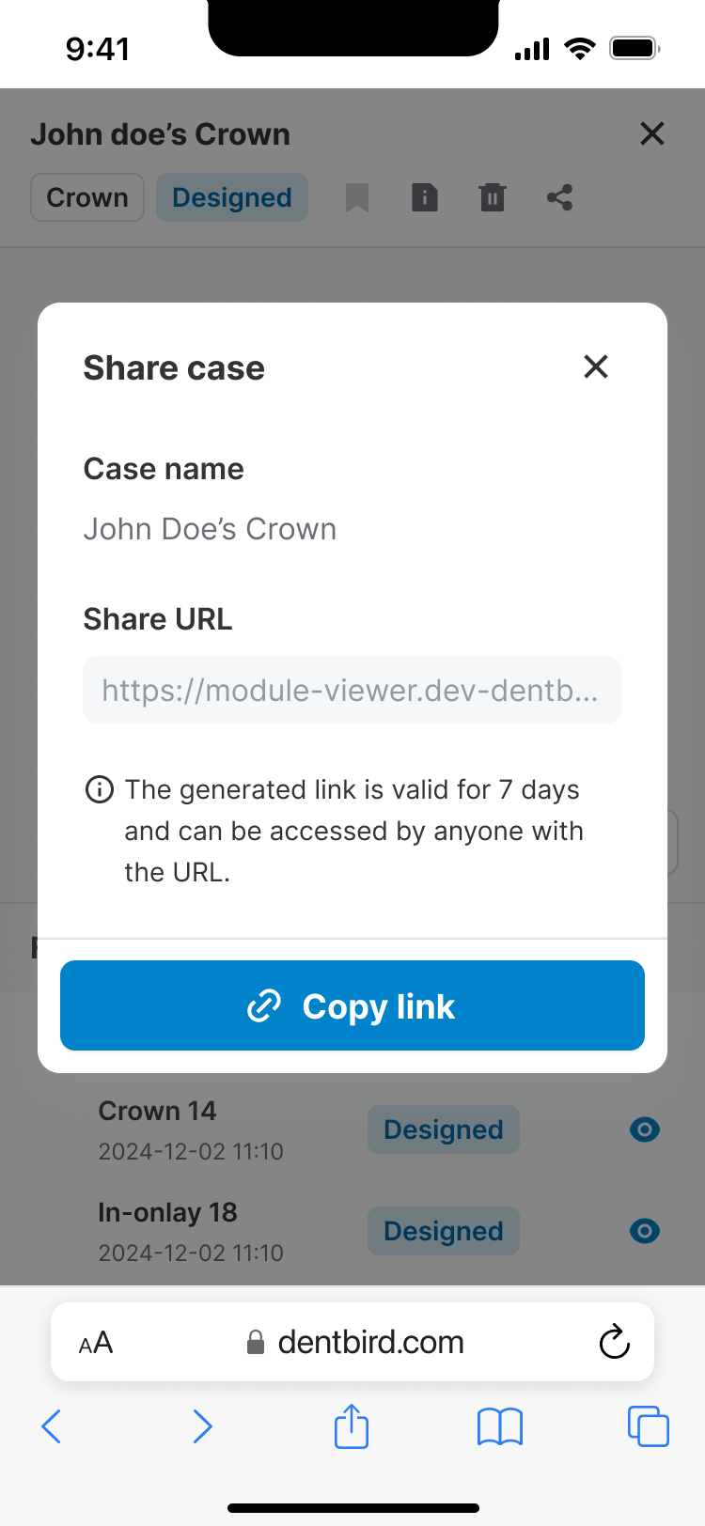Screen dimensions: 705x1526
Task: Click the bookmark icon in case header
Action: tap(357, 197)
